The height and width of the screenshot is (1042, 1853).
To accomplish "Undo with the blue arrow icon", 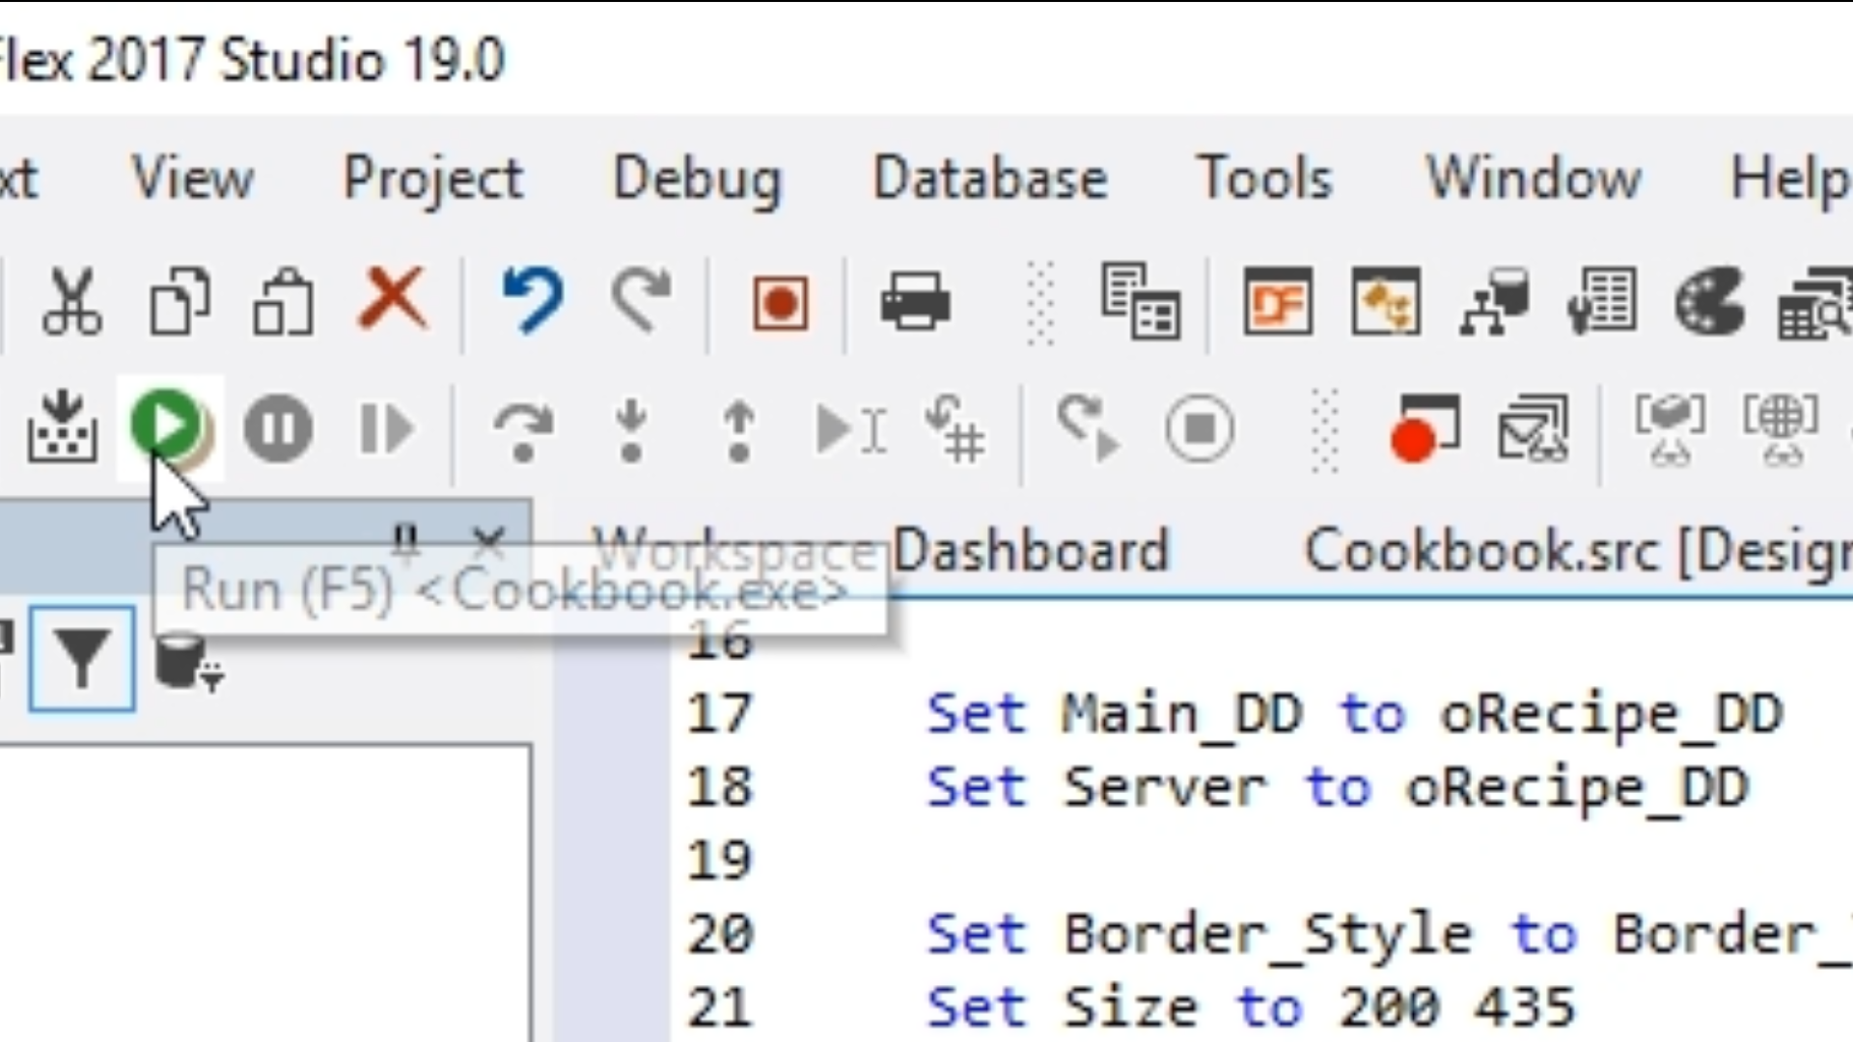I will [x=533, y=300].
